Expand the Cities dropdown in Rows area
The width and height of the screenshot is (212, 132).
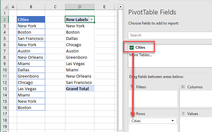pyautogui.click(x=173, y=121)
